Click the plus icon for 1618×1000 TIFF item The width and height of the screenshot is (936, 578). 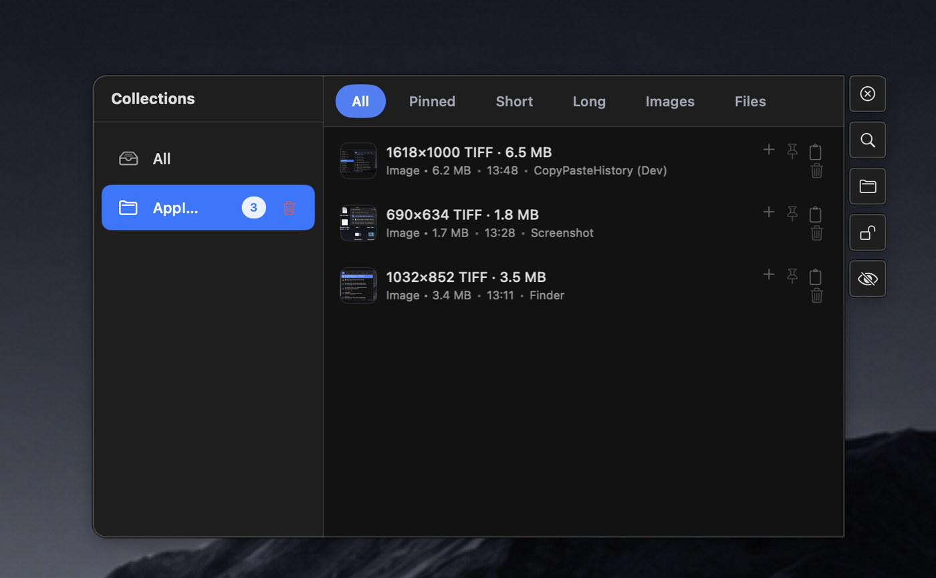tap(769, 150)
